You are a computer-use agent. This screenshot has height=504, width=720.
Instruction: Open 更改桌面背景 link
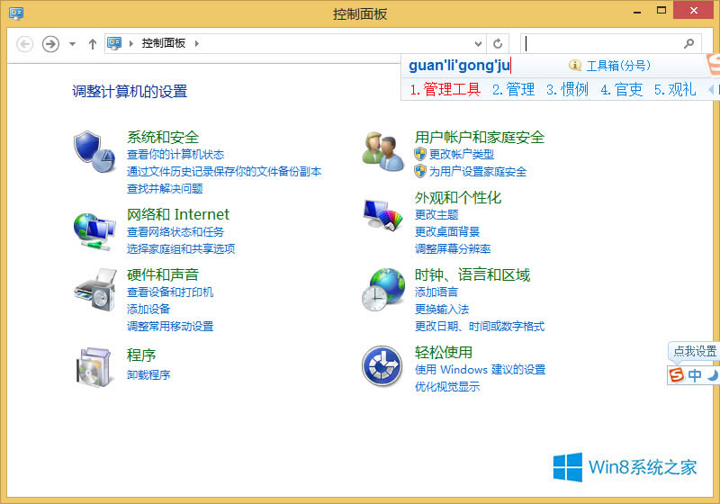447,231
